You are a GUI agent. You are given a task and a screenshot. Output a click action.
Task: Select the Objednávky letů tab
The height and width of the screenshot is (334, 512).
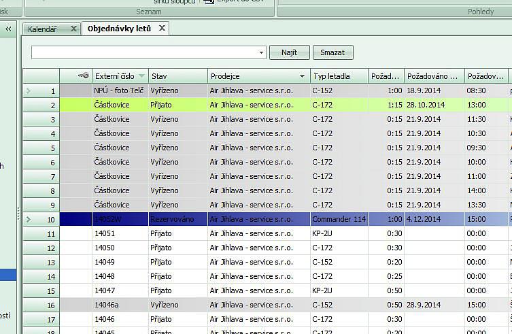[119, 29]
